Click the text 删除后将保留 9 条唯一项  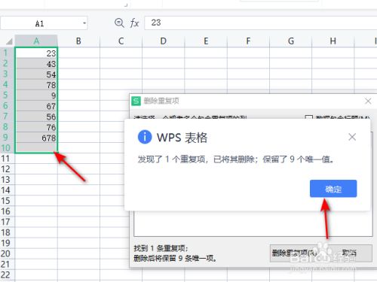point(175,258)
